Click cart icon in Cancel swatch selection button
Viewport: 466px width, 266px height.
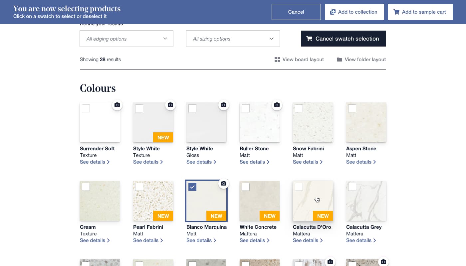point(309,39)
